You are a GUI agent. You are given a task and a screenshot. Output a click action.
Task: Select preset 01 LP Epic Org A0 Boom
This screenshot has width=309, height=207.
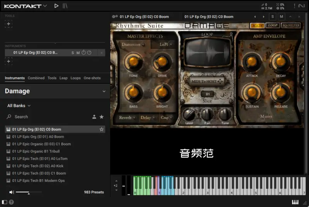click(55, 137)
